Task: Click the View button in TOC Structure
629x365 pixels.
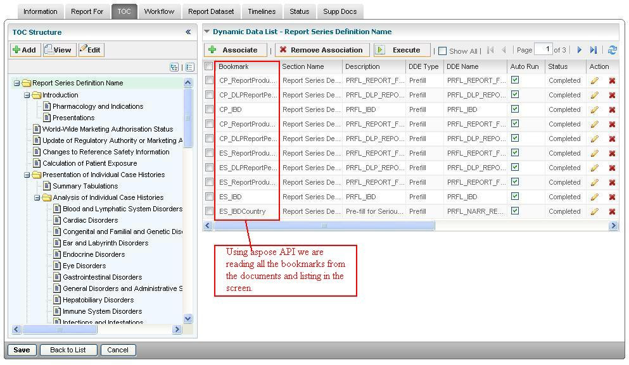Action: click(x=60, y=50)
